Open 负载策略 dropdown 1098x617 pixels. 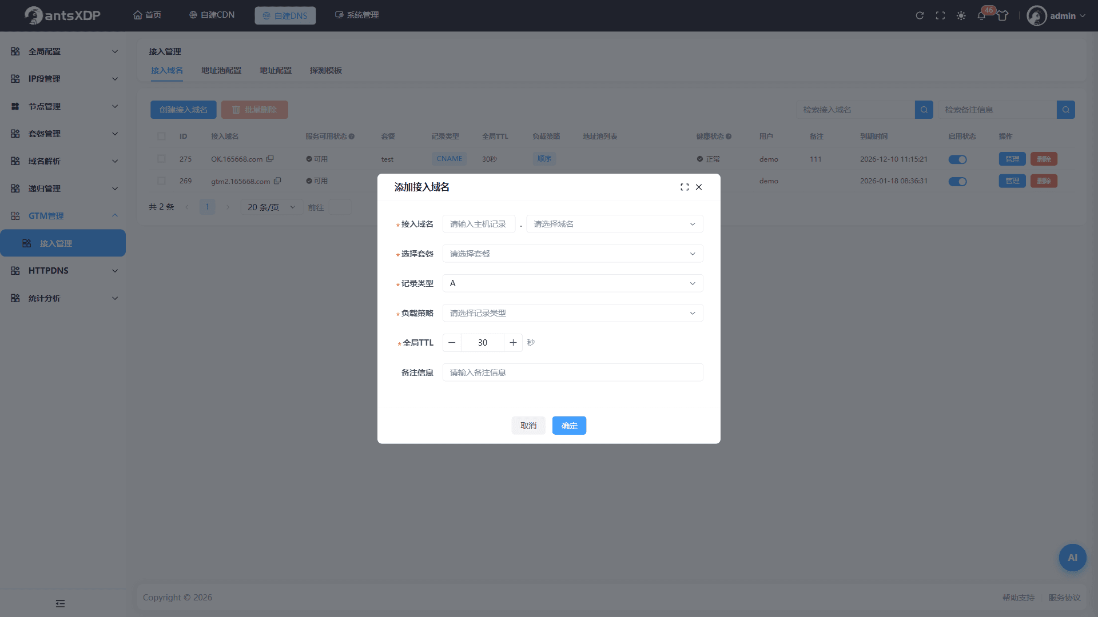click(572, 313)
